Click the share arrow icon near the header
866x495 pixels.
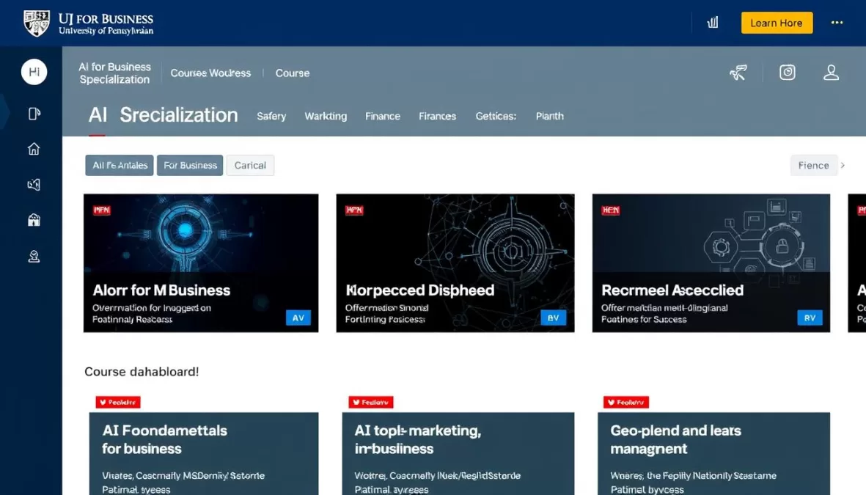(738, 72)
